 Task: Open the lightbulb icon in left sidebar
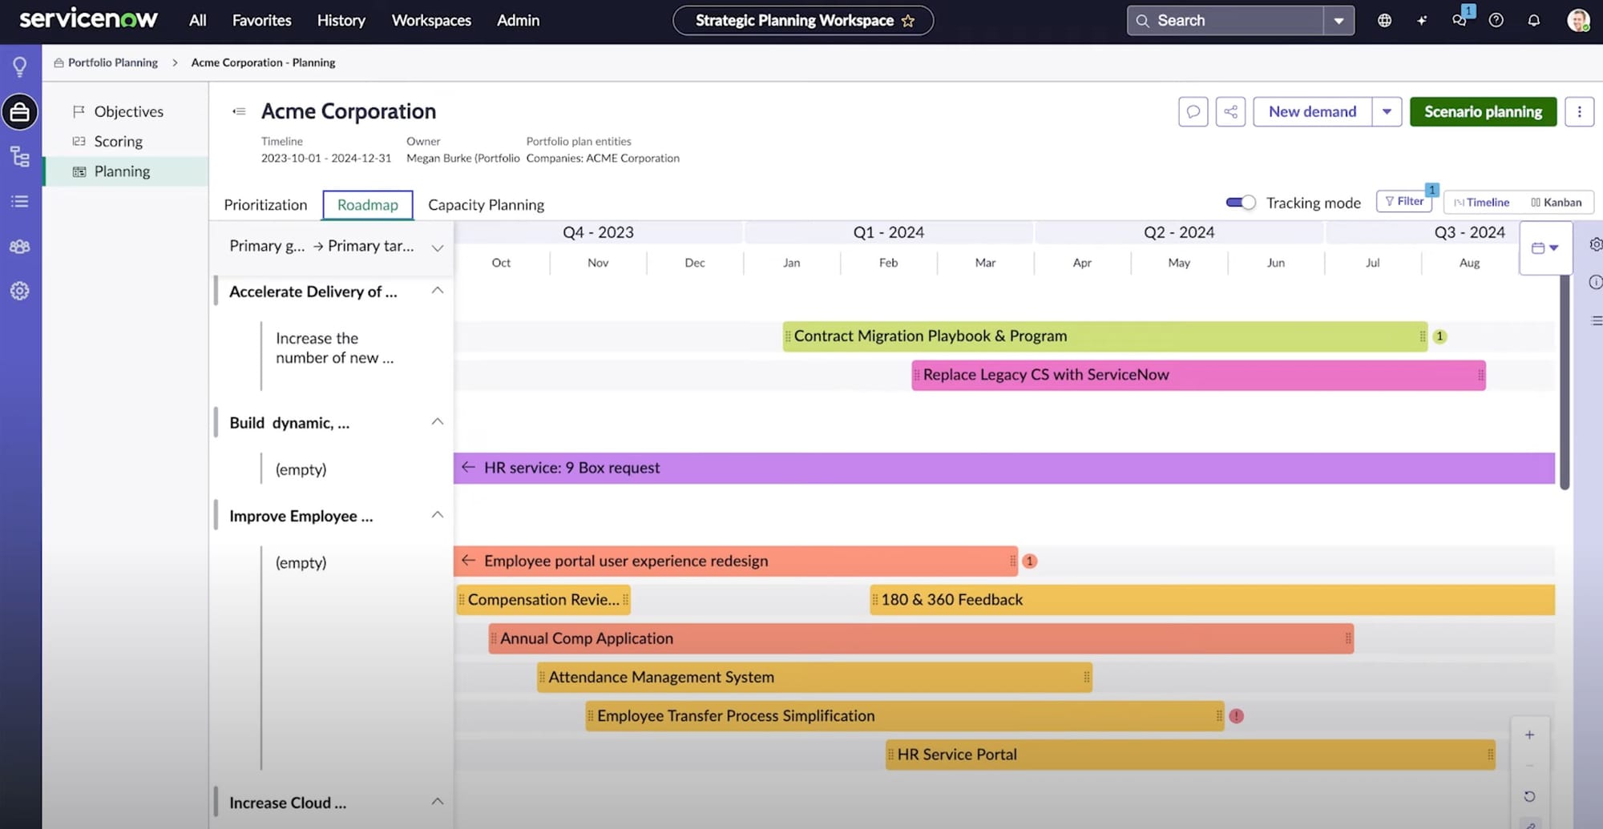pos(19,66)
